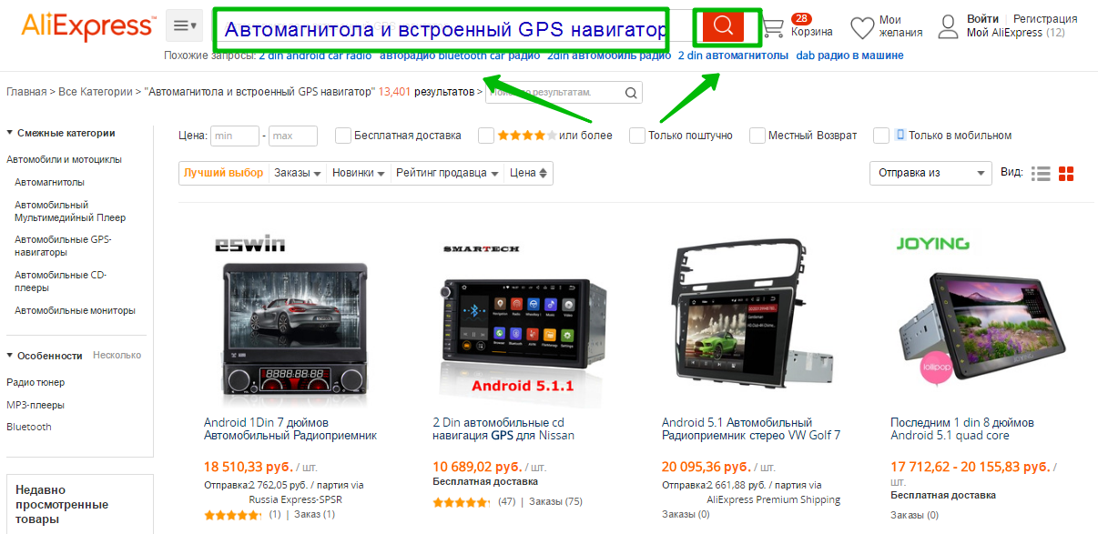Open the shopping cart icon
Screen dimensions: 1098x534
pos(773,28)
